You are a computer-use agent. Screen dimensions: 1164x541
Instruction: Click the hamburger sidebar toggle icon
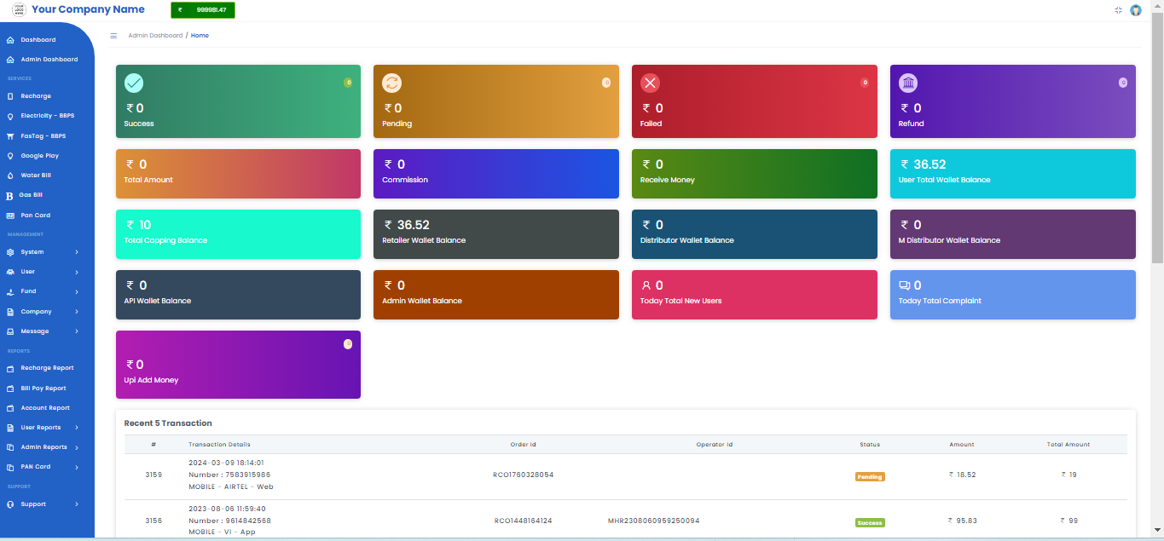coord(113,36)
